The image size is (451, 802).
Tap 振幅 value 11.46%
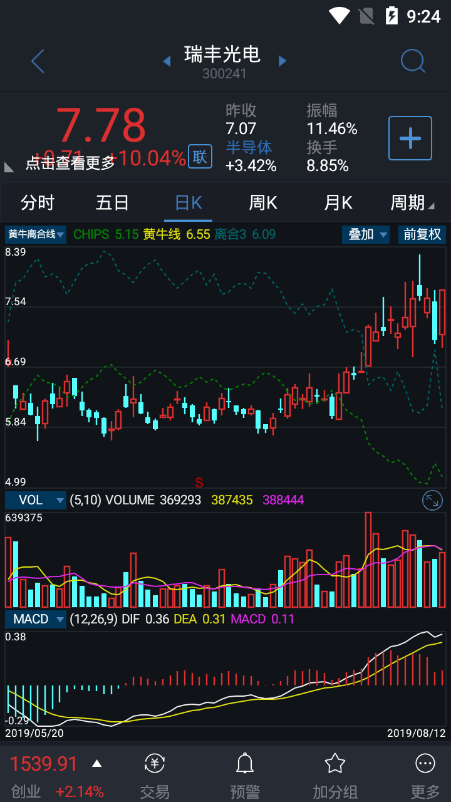(x=332, y=129)
